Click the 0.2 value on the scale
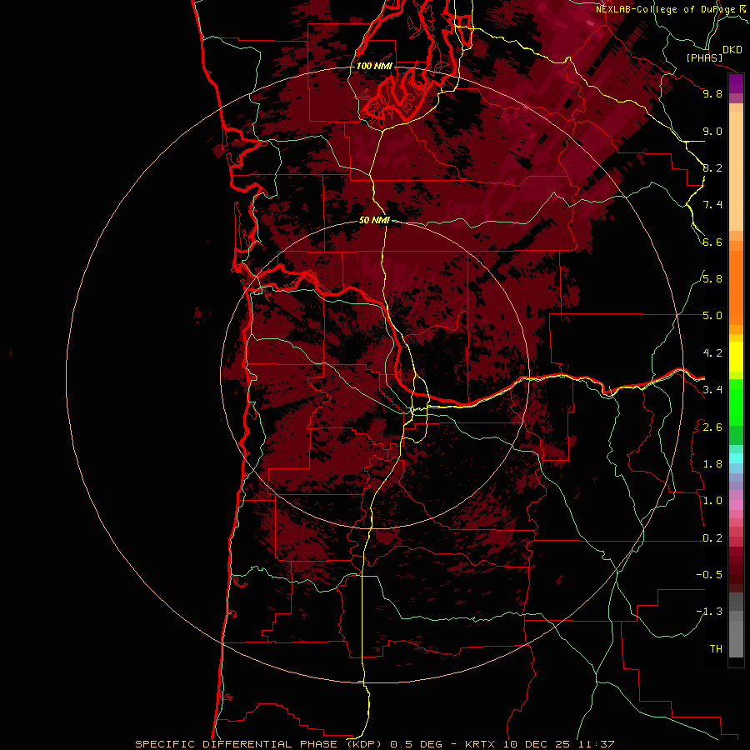Image resolution: width=750 pixels, height=750 pixels. (712, 538)
